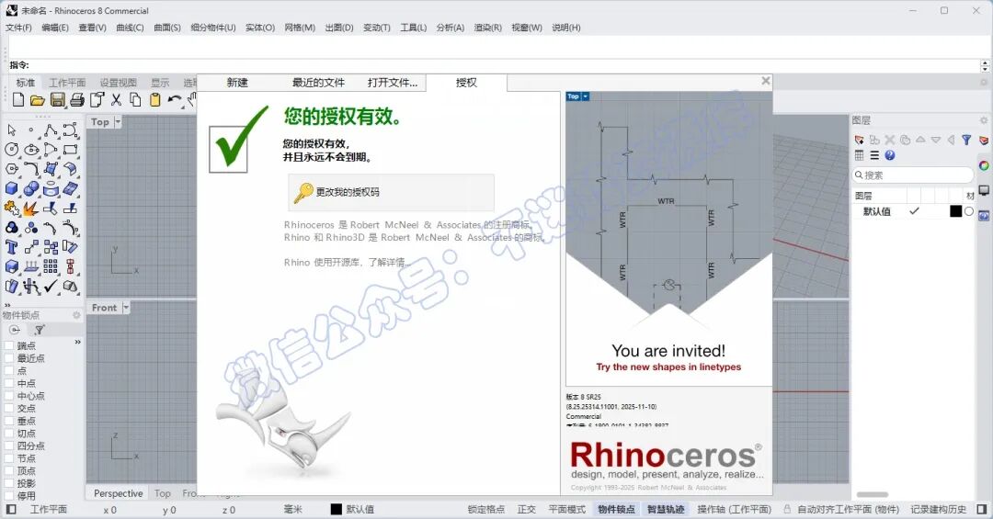The height and width of the screenshot is (519, 993).
Task: Select the Explode tool
Action: tap(31, 209)
